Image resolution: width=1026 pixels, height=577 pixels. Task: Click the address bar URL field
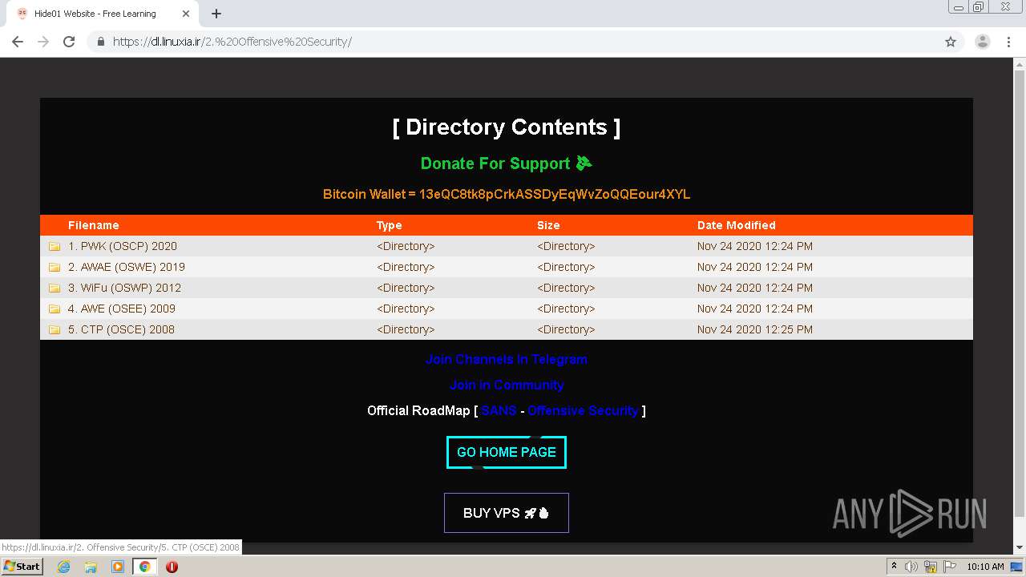pos(513,42)
